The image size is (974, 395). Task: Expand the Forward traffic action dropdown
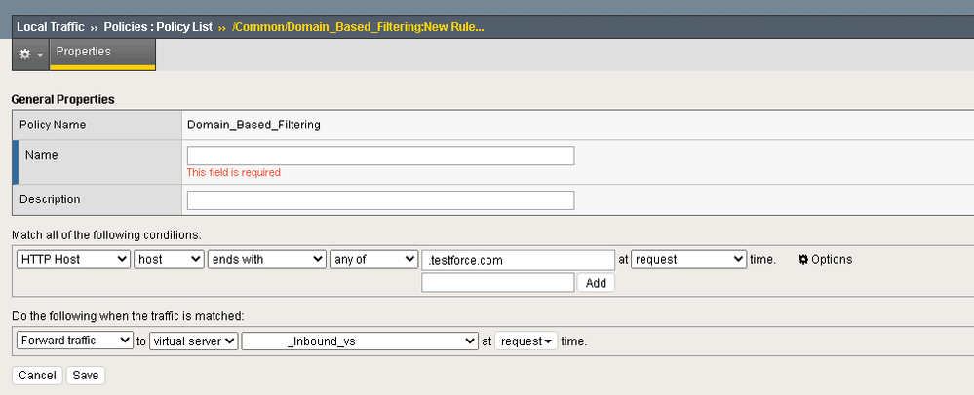(x=75, y=341)
